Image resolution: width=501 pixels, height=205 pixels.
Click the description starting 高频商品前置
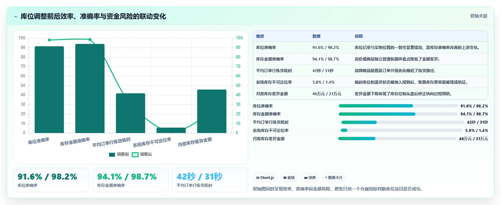395,71
